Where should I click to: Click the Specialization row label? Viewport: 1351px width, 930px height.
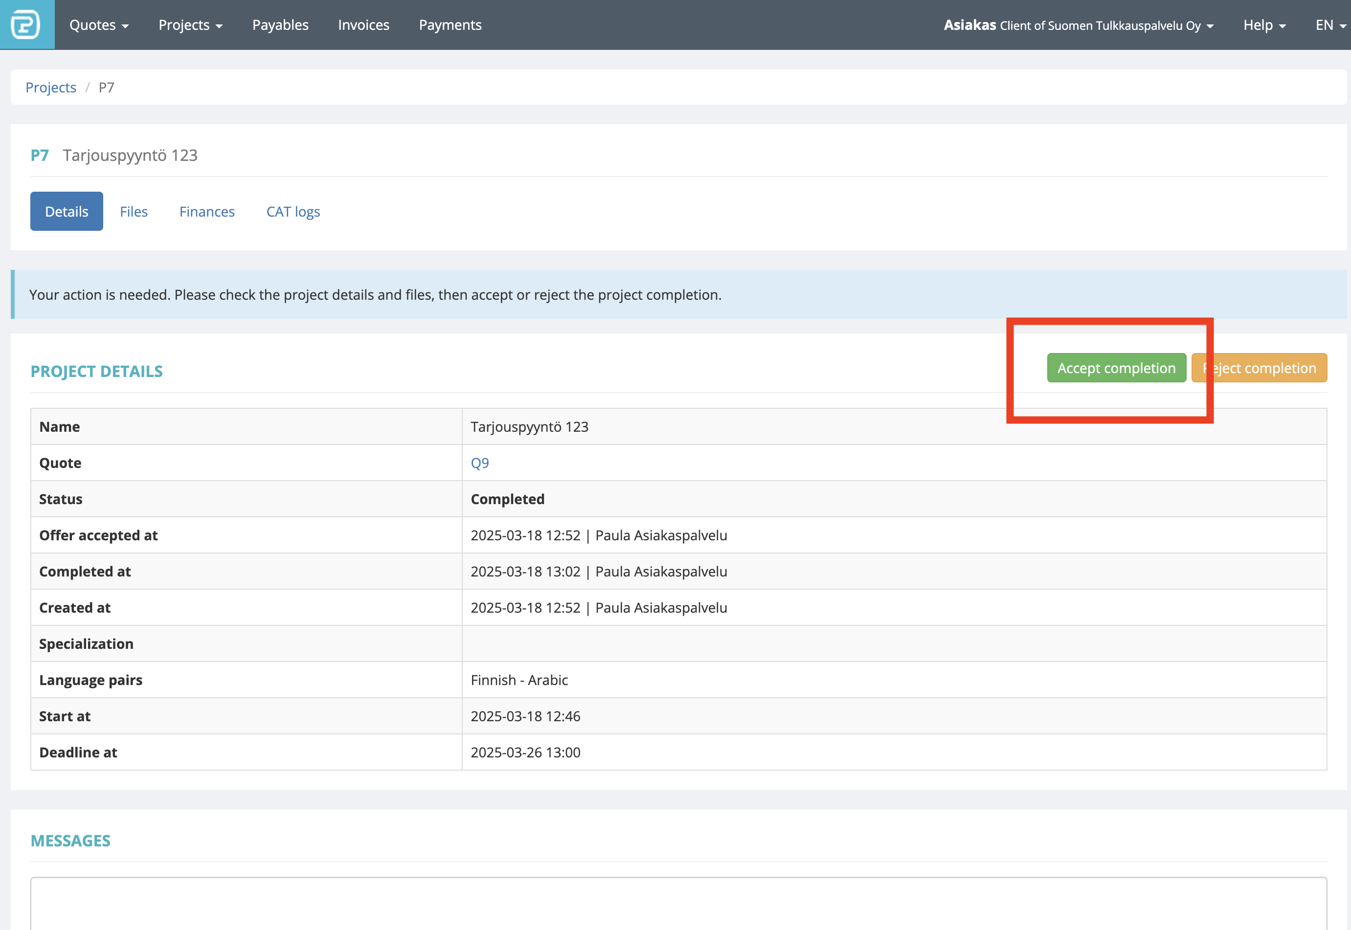click(x=86, y=644)
